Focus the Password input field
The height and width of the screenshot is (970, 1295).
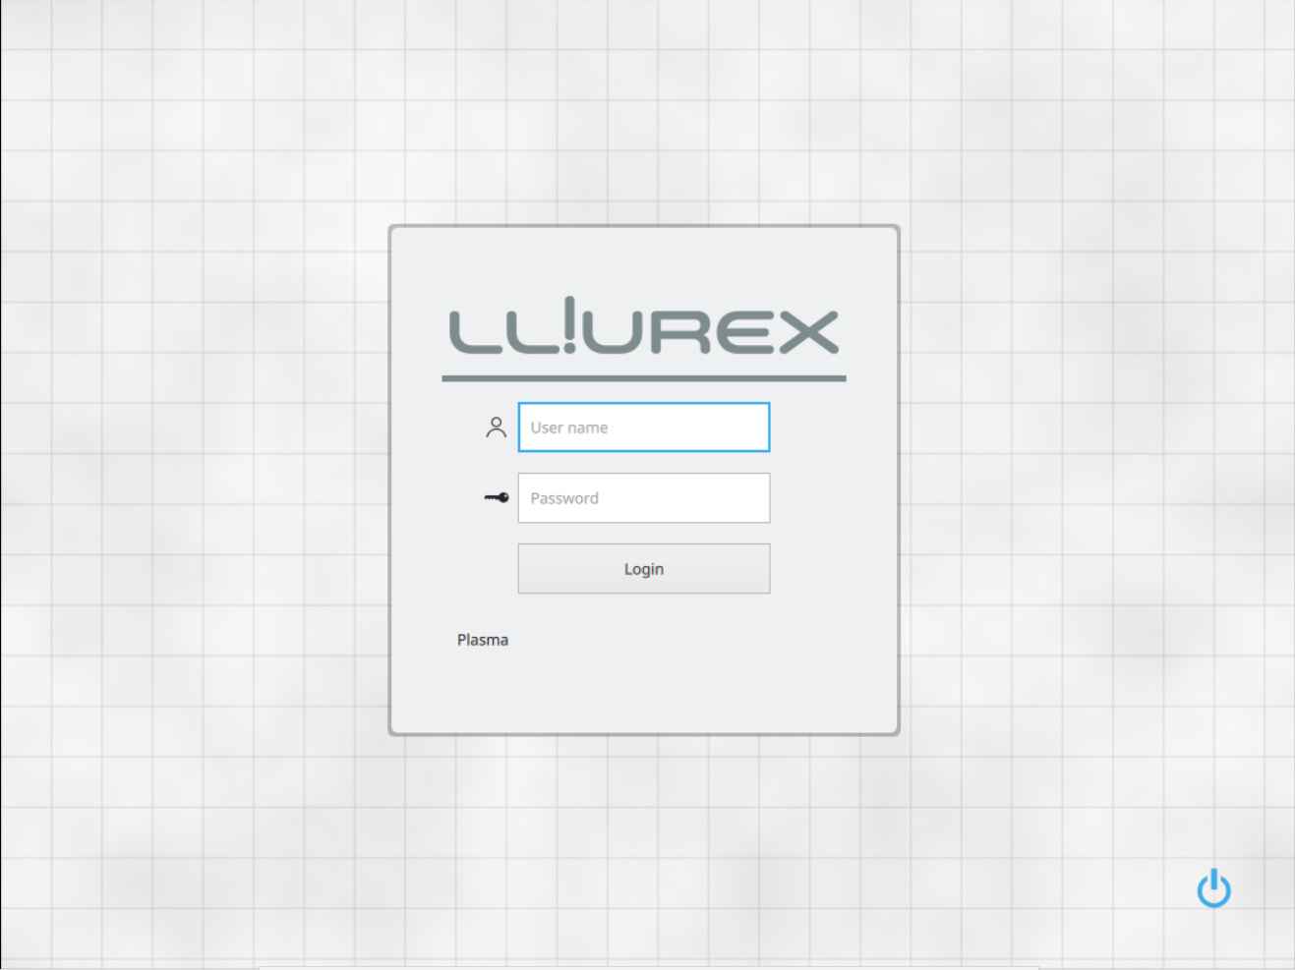(x=644, y=498)
